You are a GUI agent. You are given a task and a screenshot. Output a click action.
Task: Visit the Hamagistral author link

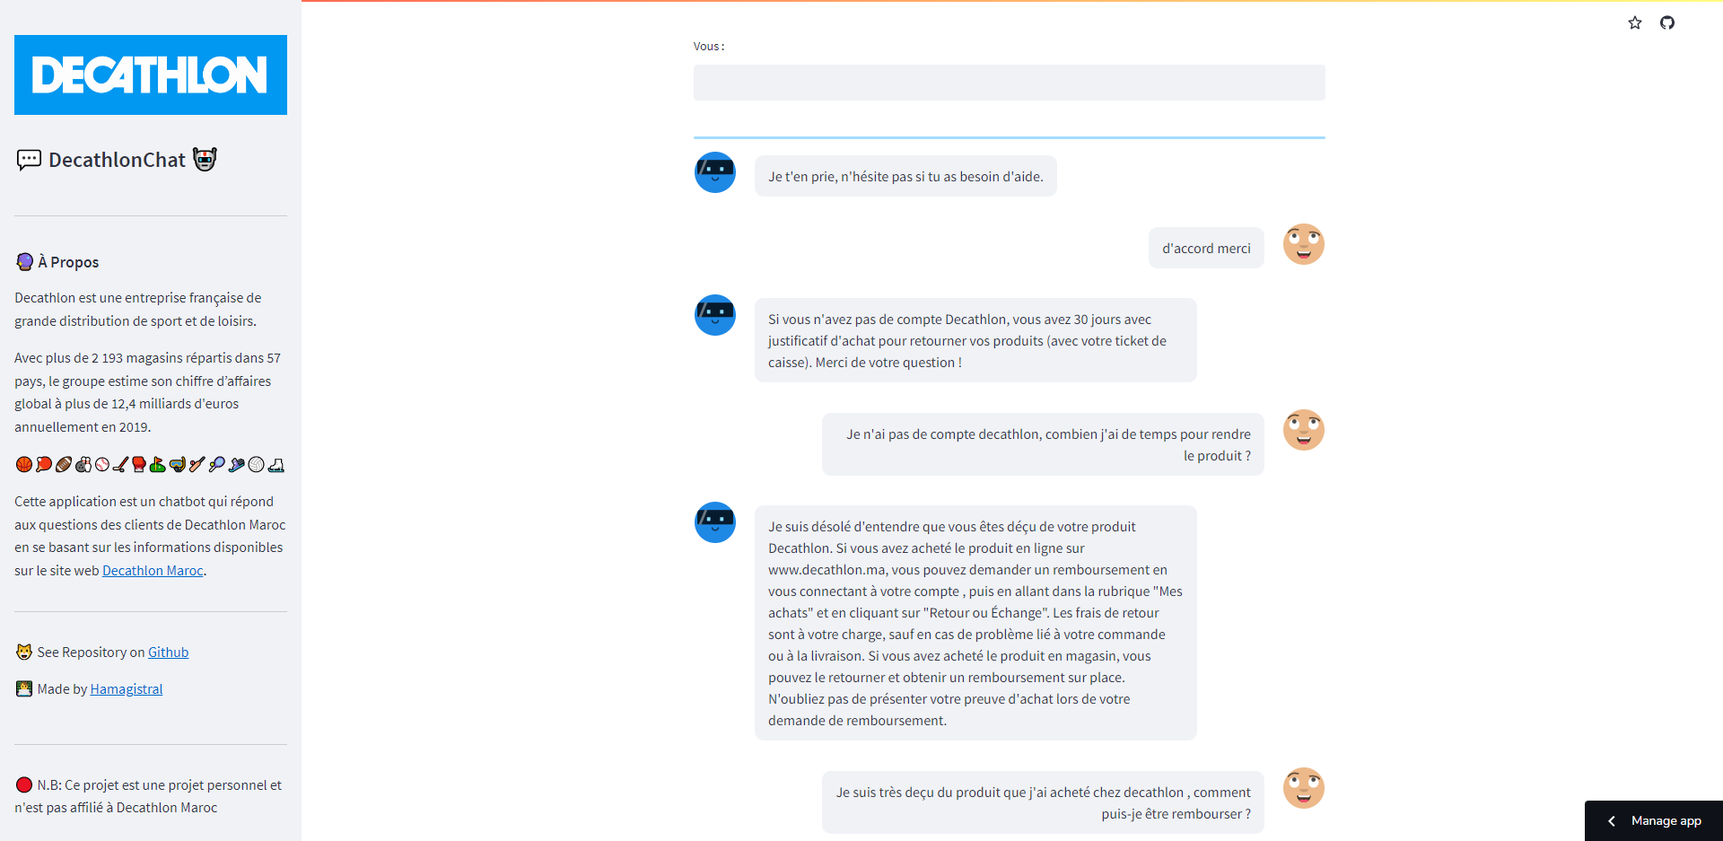click(127, 689)
